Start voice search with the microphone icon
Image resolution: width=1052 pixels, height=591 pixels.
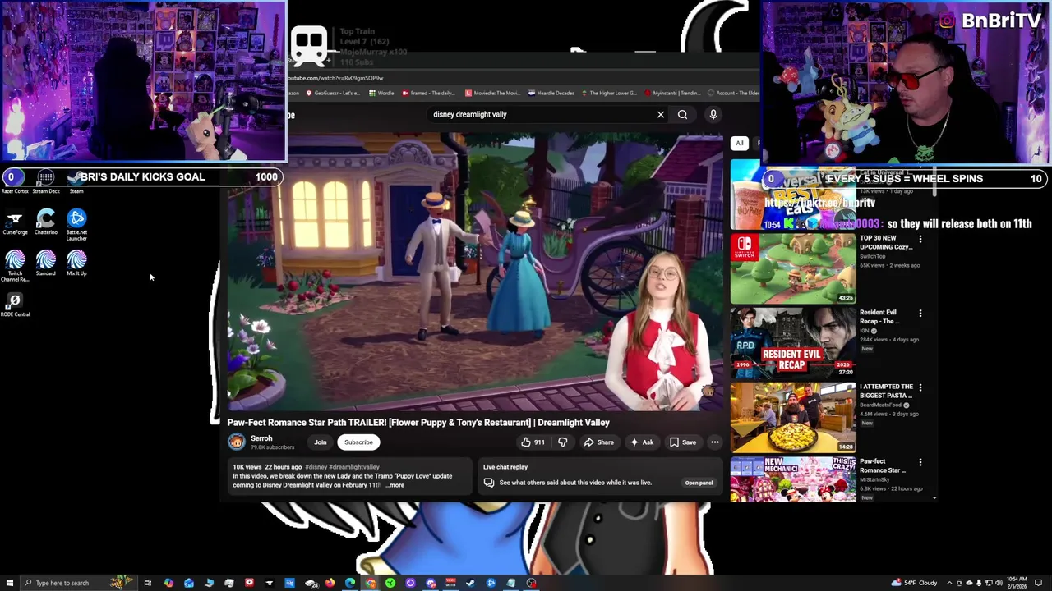click(x=713, y=114)
